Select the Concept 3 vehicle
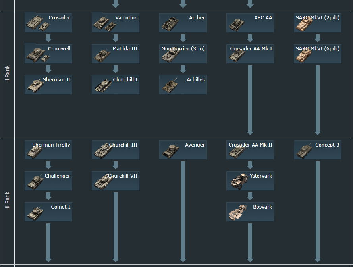Viewport: 353px width, 267px height. point(318,149)
